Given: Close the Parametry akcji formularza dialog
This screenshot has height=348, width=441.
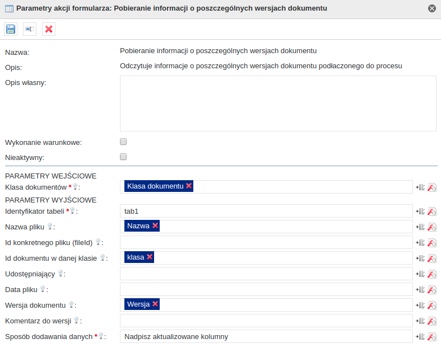Looking at the screenshot, I should coord(431,8).
